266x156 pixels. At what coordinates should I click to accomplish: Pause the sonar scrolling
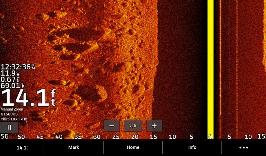pos(9,127)
